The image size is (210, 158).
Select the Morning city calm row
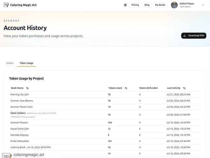point(105,94)
